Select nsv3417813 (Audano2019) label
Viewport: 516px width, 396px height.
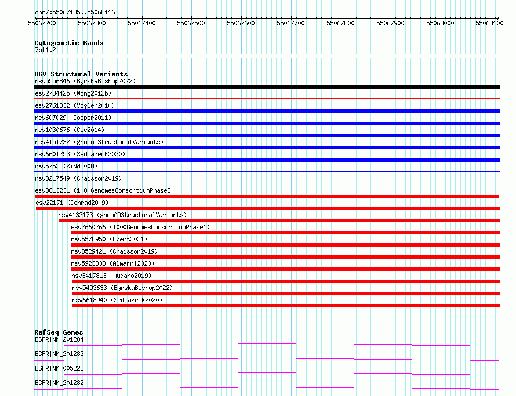pos(111,276)
